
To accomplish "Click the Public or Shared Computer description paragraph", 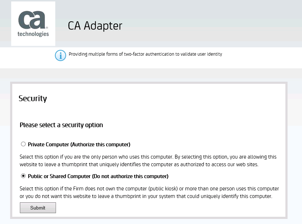I will pos(149,193).
